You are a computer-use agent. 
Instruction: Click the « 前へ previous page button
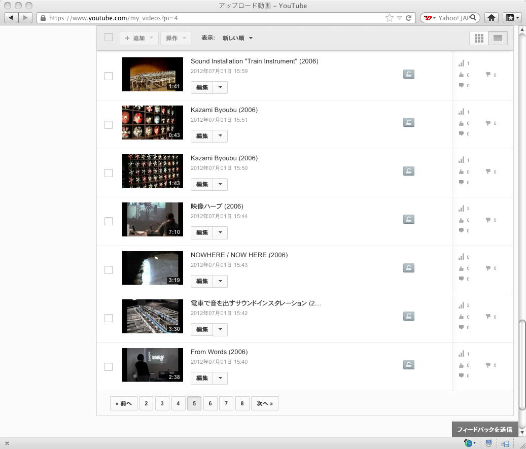124,403
